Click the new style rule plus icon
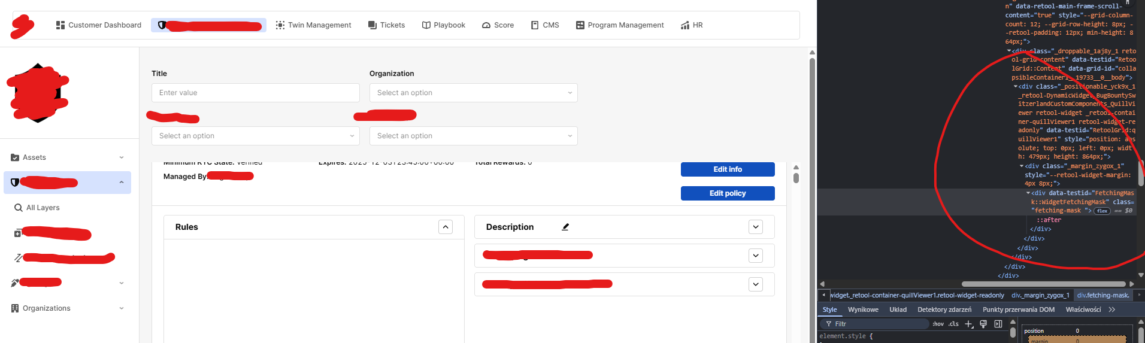 pos(969,324)
